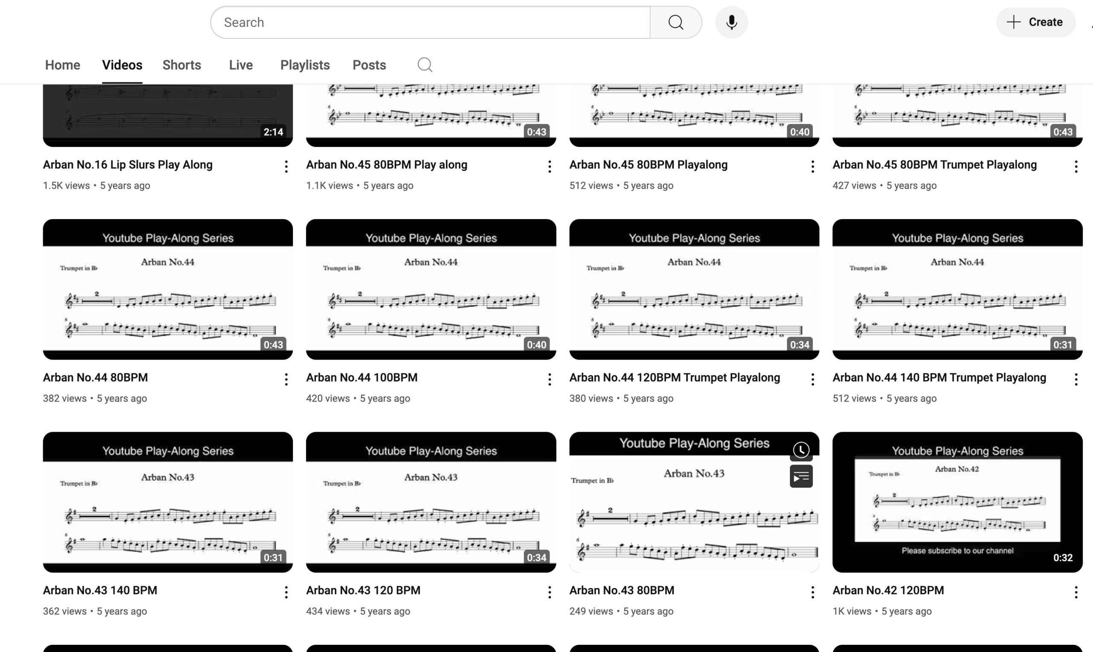
Task: Open Arban No.44 140 BPM Trumpet Playalong title
Action: [x=939, y=377]
